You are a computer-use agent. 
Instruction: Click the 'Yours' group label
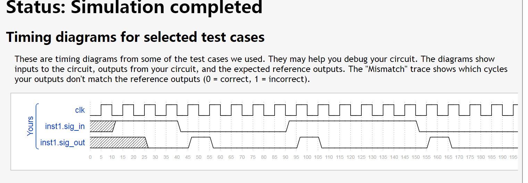31,126
